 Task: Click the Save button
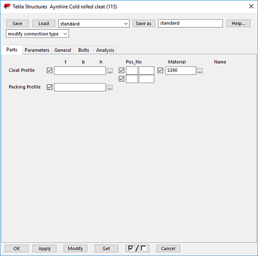(18, 23)
